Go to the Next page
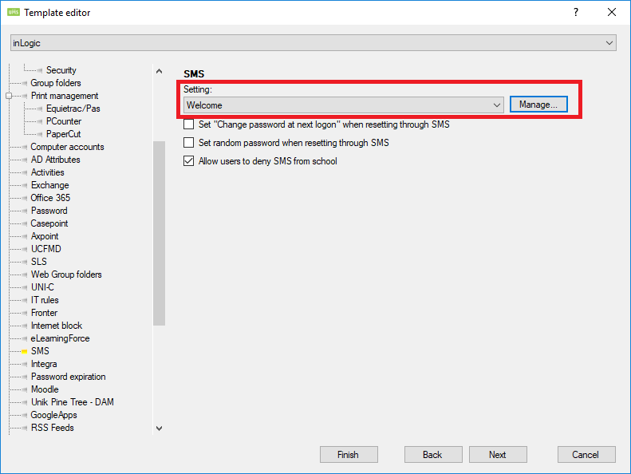 497,455
